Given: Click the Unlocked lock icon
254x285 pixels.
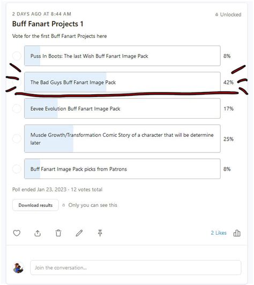Looking at the screenshot, I should click(x=216, y=14).
